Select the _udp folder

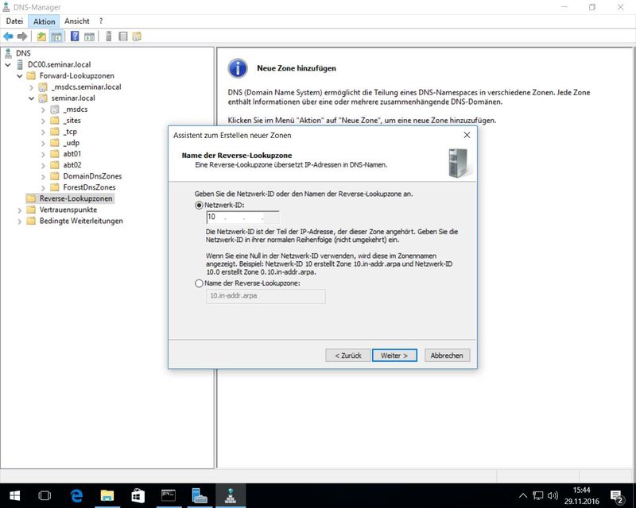[71, 143]
